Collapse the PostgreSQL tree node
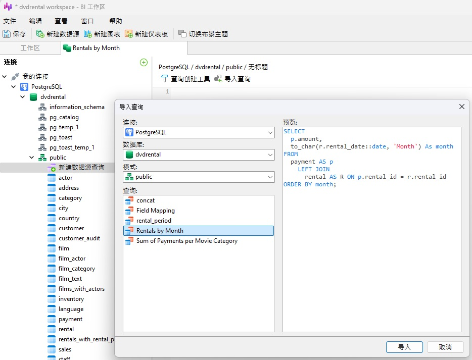The width and height of the screenshot is (472, 360). [14, 87]
